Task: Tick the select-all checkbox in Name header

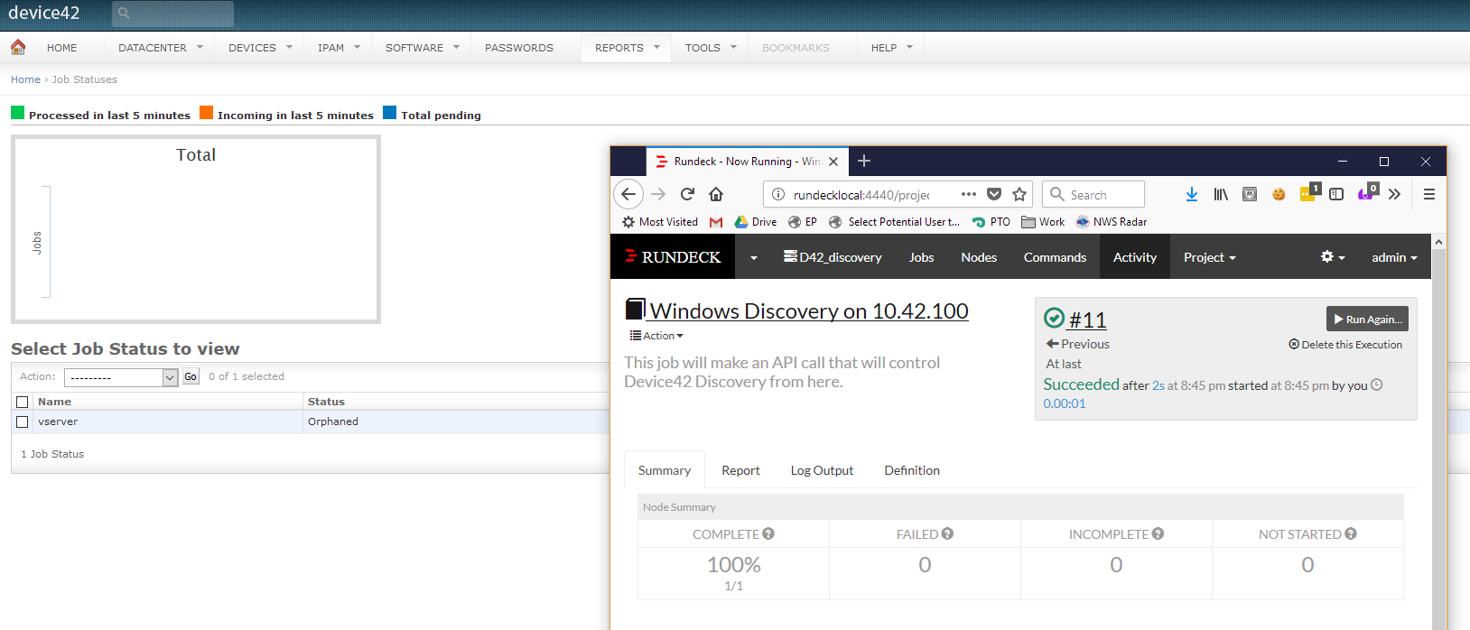Action: click(x=23, y=402)
